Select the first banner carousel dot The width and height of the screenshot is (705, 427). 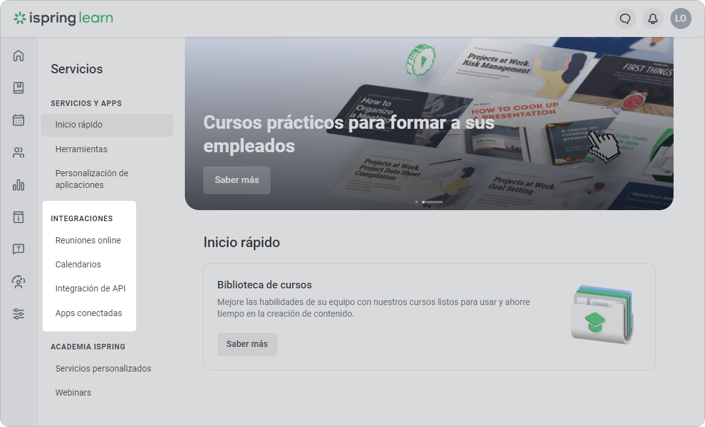[x=417, y=202]
